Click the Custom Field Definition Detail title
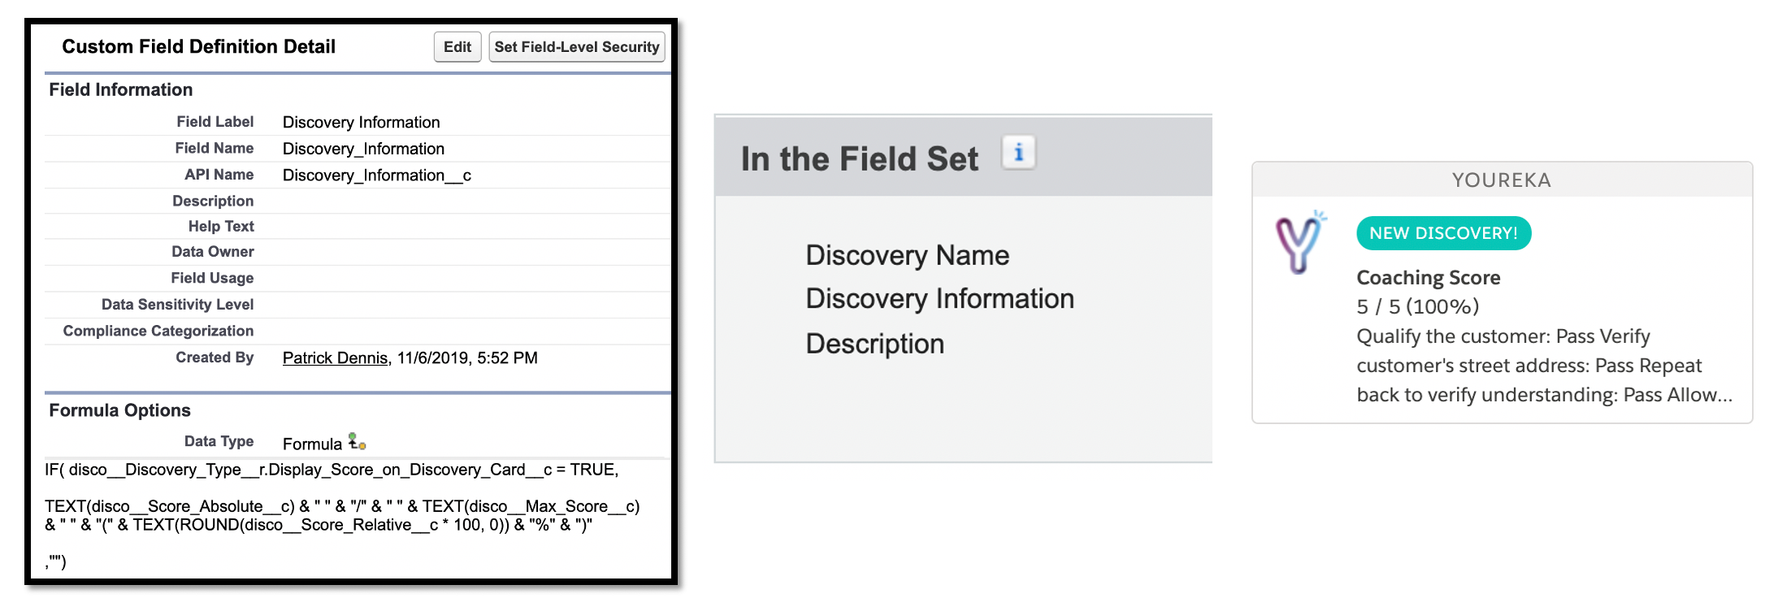 coord(198,46)
